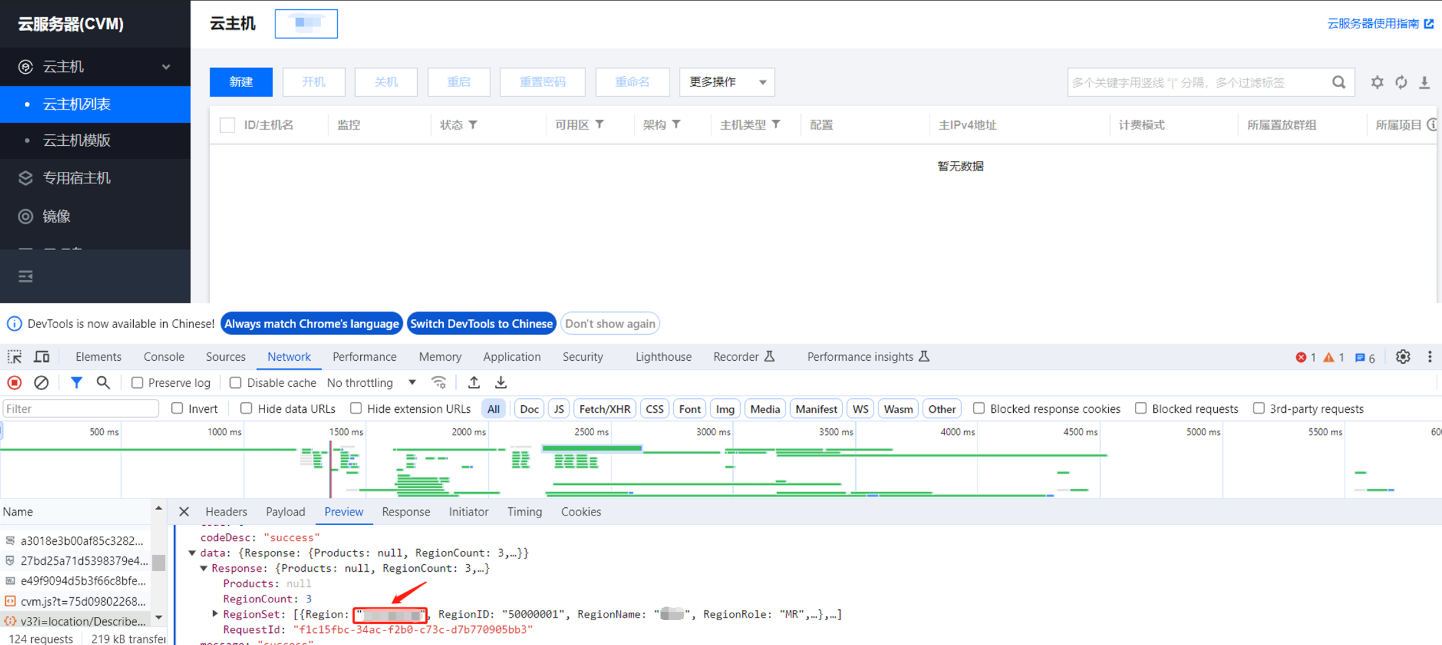Click Switch DevTools to Chinese
Image resolution: width=1442 pixels, height=645 pixels.
click(481, 324)
